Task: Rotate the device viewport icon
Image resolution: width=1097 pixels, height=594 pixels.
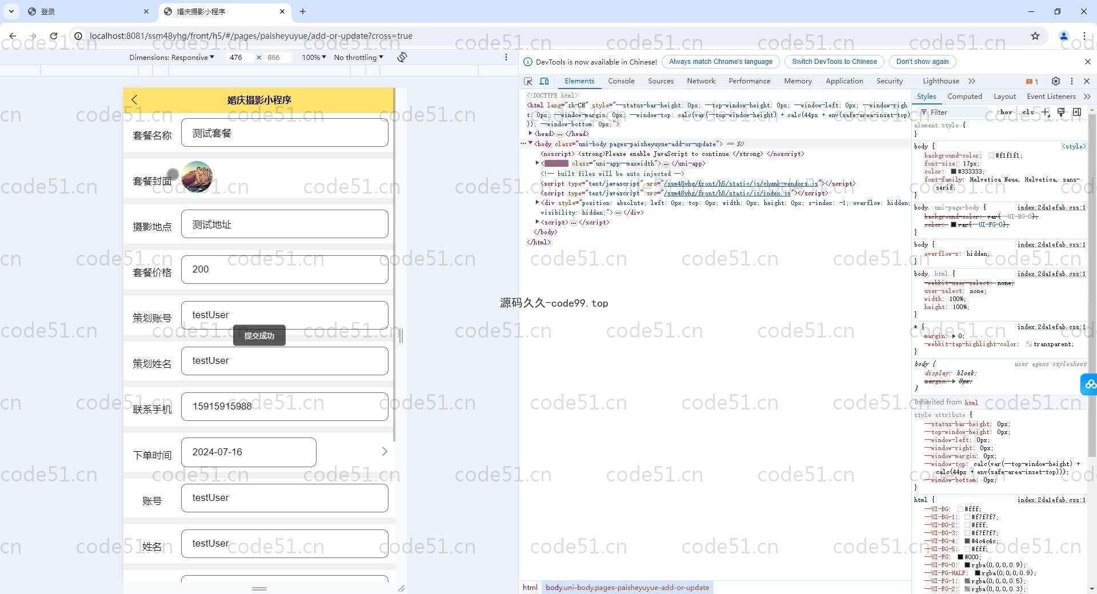Action: click(x=402, y=57)
